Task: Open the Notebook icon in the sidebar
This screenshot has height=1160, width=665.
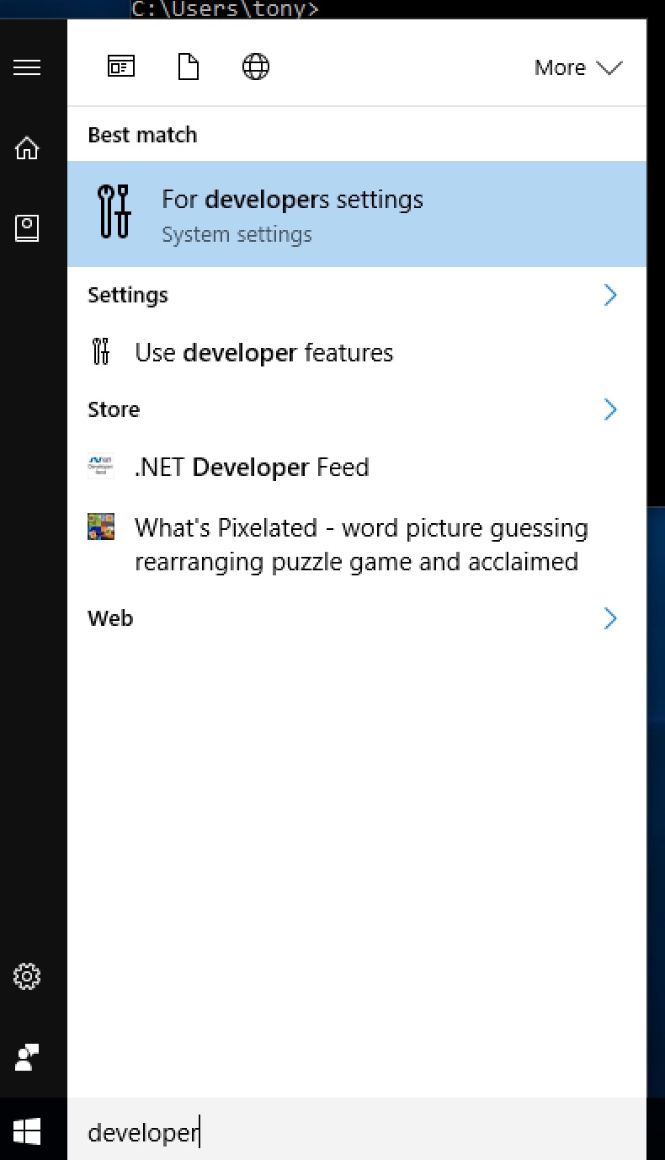Action: click(x=26, y=227)
